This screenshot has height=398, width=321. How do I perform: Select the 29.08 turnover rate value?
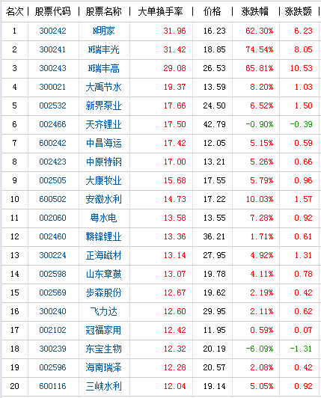coord(175,68)
